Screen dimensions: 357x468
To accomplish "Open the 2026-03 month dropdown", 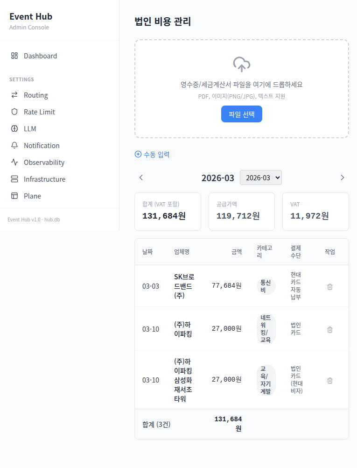I will [260, 177].
